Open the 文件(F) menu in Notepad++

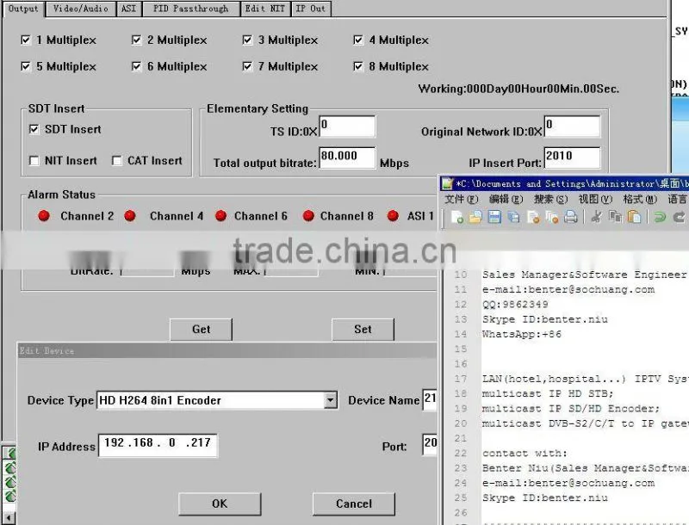461,200
